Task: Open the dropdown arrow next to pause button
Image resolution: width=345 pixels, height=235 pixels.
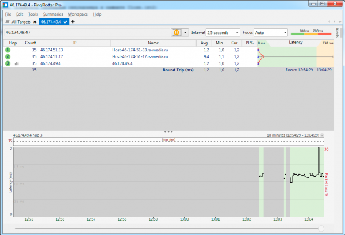Action: (185, 32)
